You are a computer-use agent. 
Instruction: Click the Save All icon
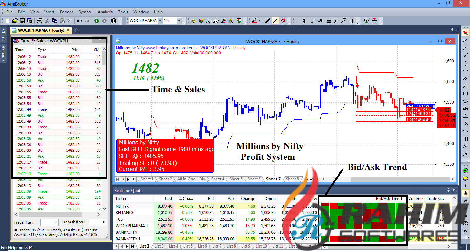(30, 21)
